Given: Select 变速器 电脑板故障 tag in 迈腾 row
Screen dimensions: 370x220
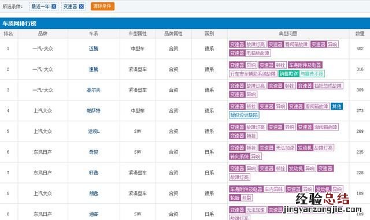Looking at the screenshot, I should coord(250,53).
